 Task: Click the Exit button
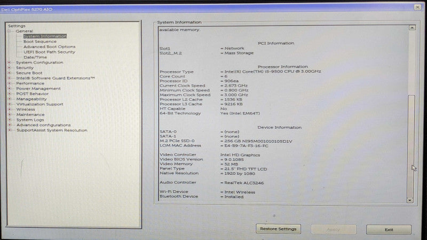(389, 230)
